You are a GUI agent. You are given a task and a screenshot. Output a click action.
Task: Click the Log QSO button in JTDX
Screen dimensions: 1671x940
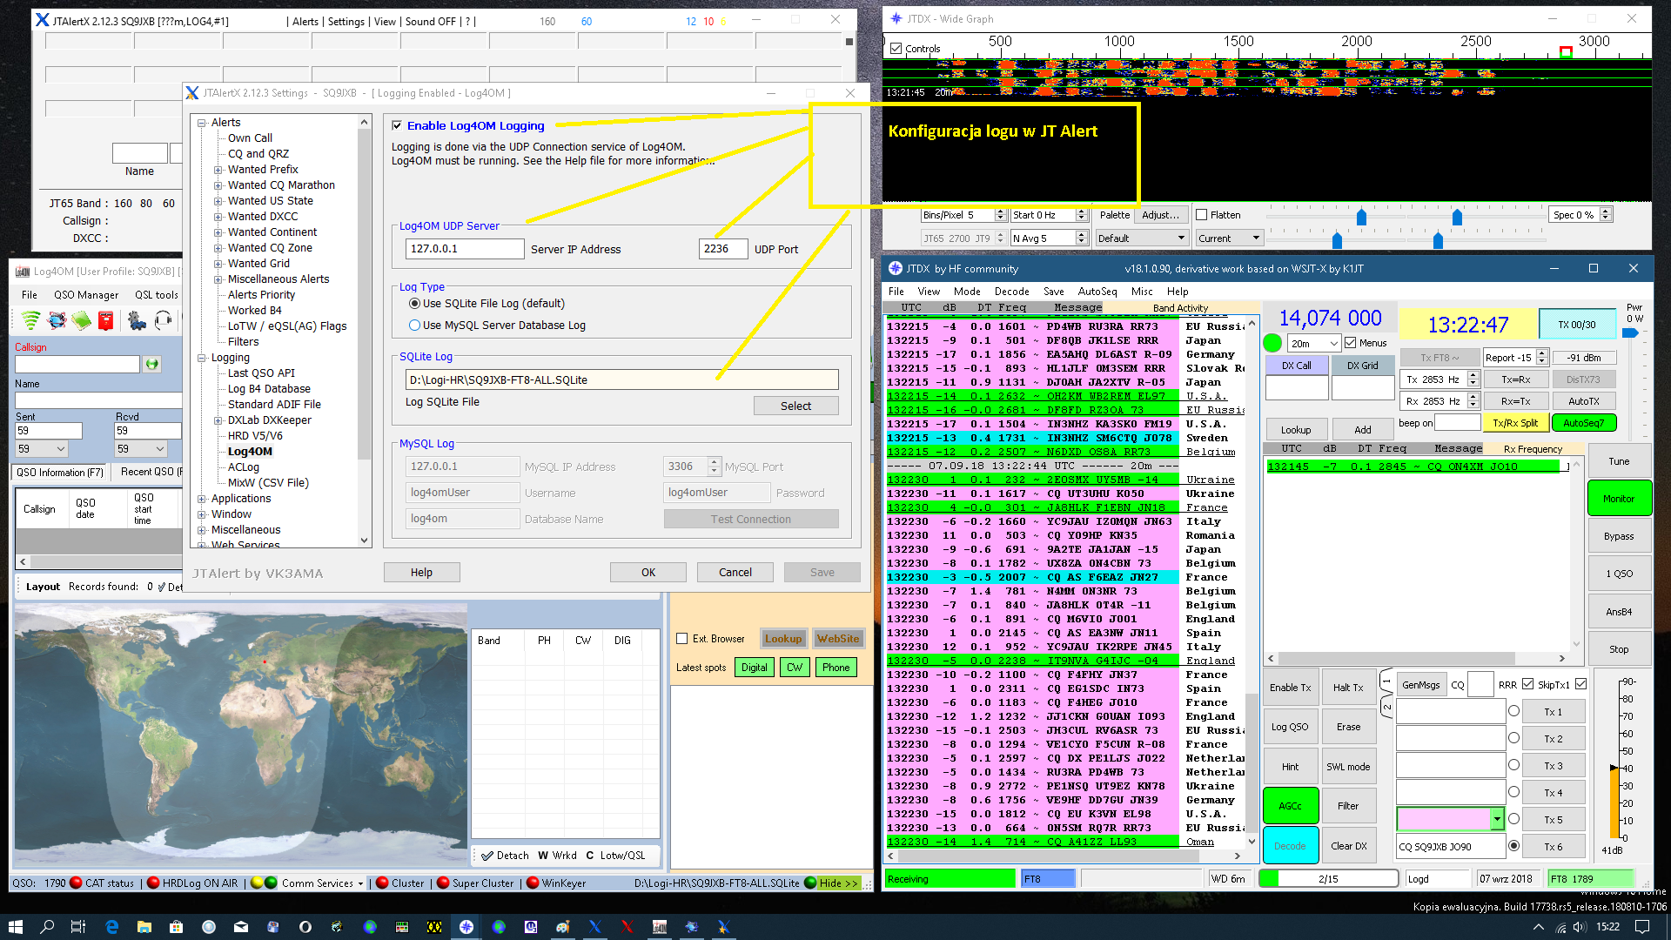[1290, 727]
